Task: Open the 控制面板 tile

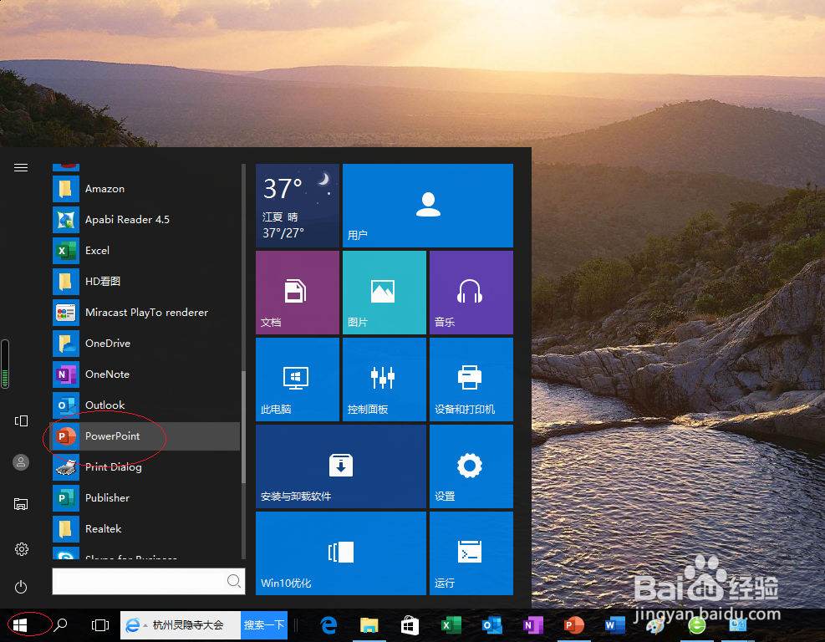Action: pyautogui.click(x=384, y=380)
